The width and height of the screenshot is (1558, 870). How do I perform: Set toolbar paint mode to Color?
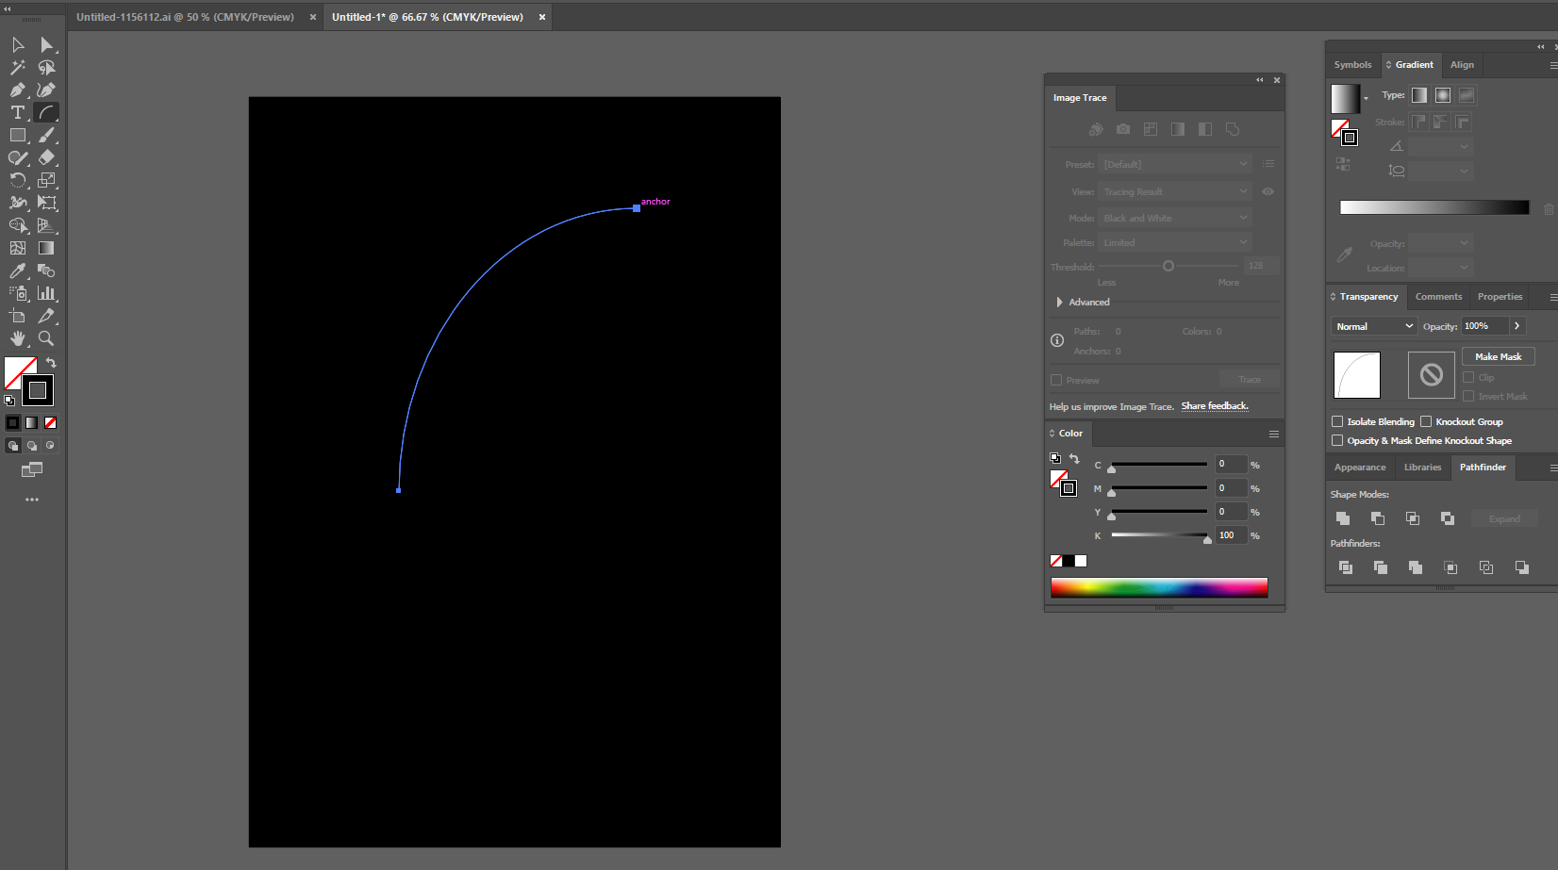pyautogui.click(x=13, y=422)
